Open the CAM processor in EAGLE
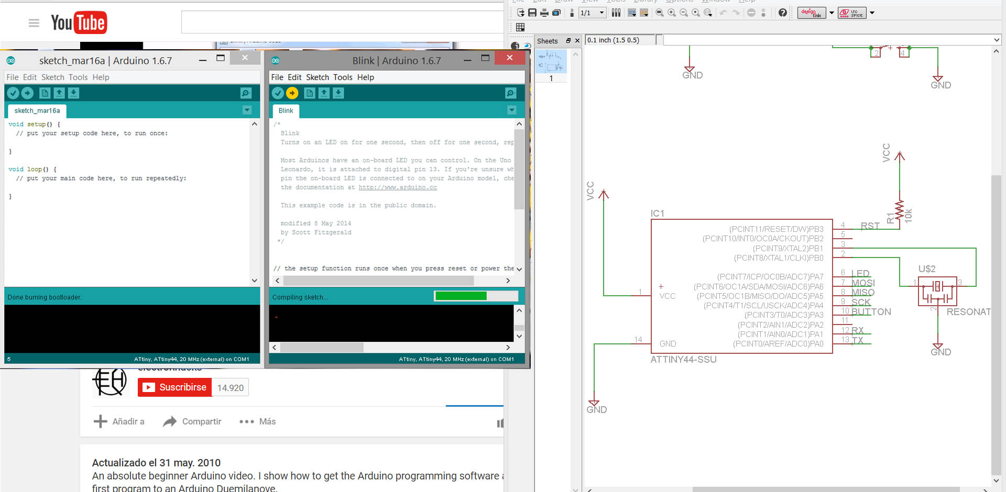Viewport: 1006px width, 492px height. click(556, 13)
